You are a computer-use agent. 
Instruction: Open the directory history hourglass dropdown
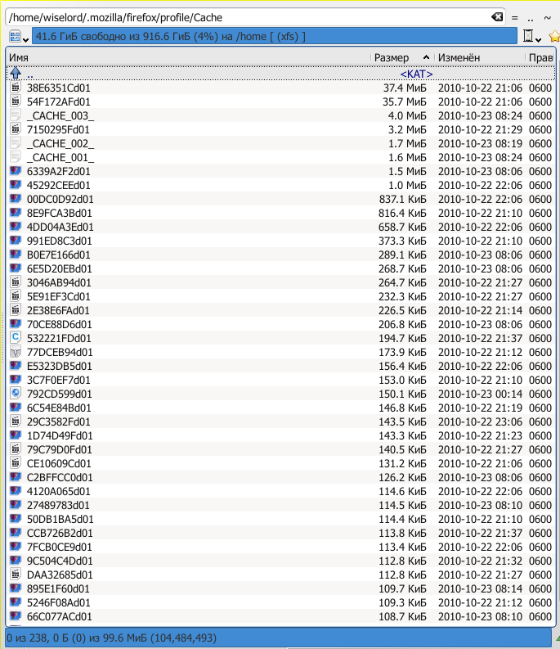pos(531,37)
